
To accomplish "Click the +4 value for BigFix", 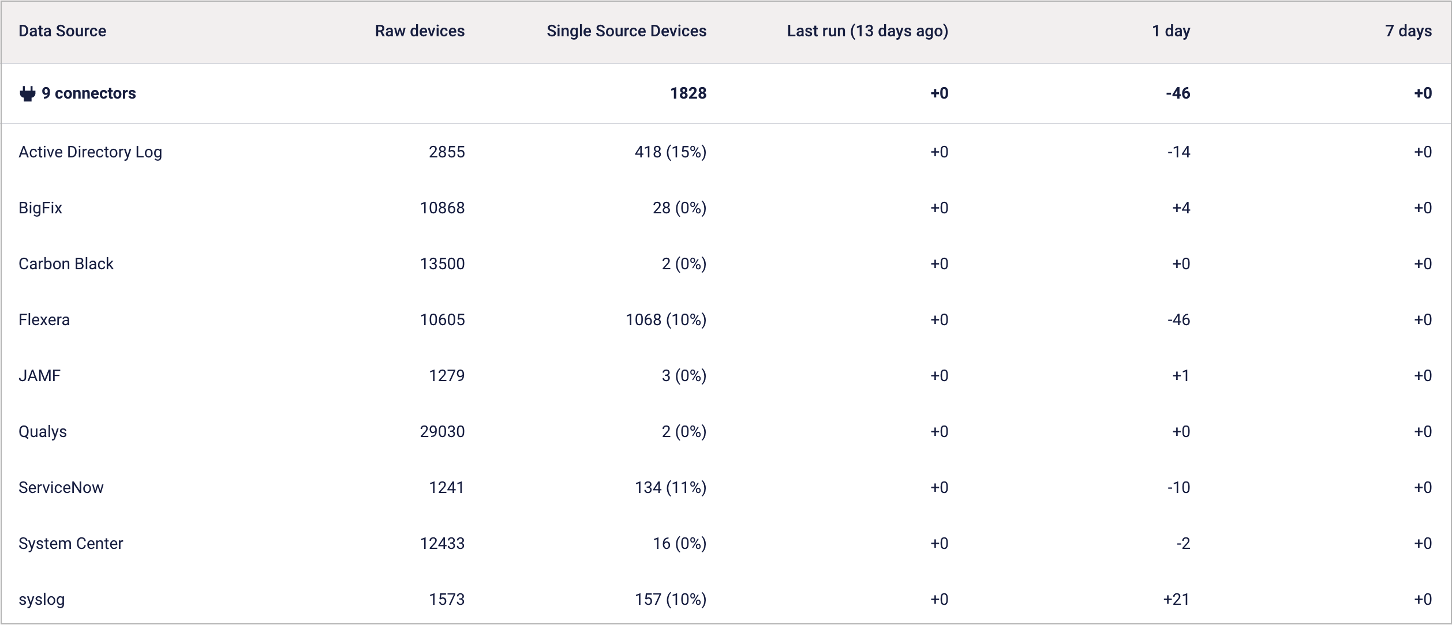I will (1181, 208).
